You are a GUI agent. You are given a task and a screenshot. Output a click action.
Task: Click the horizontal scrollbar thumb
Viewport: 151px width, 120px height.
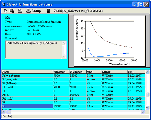point(8,112)
